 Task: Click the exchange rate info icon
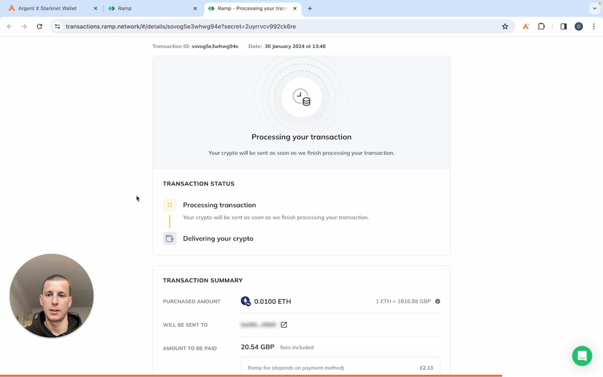[437, 301]
